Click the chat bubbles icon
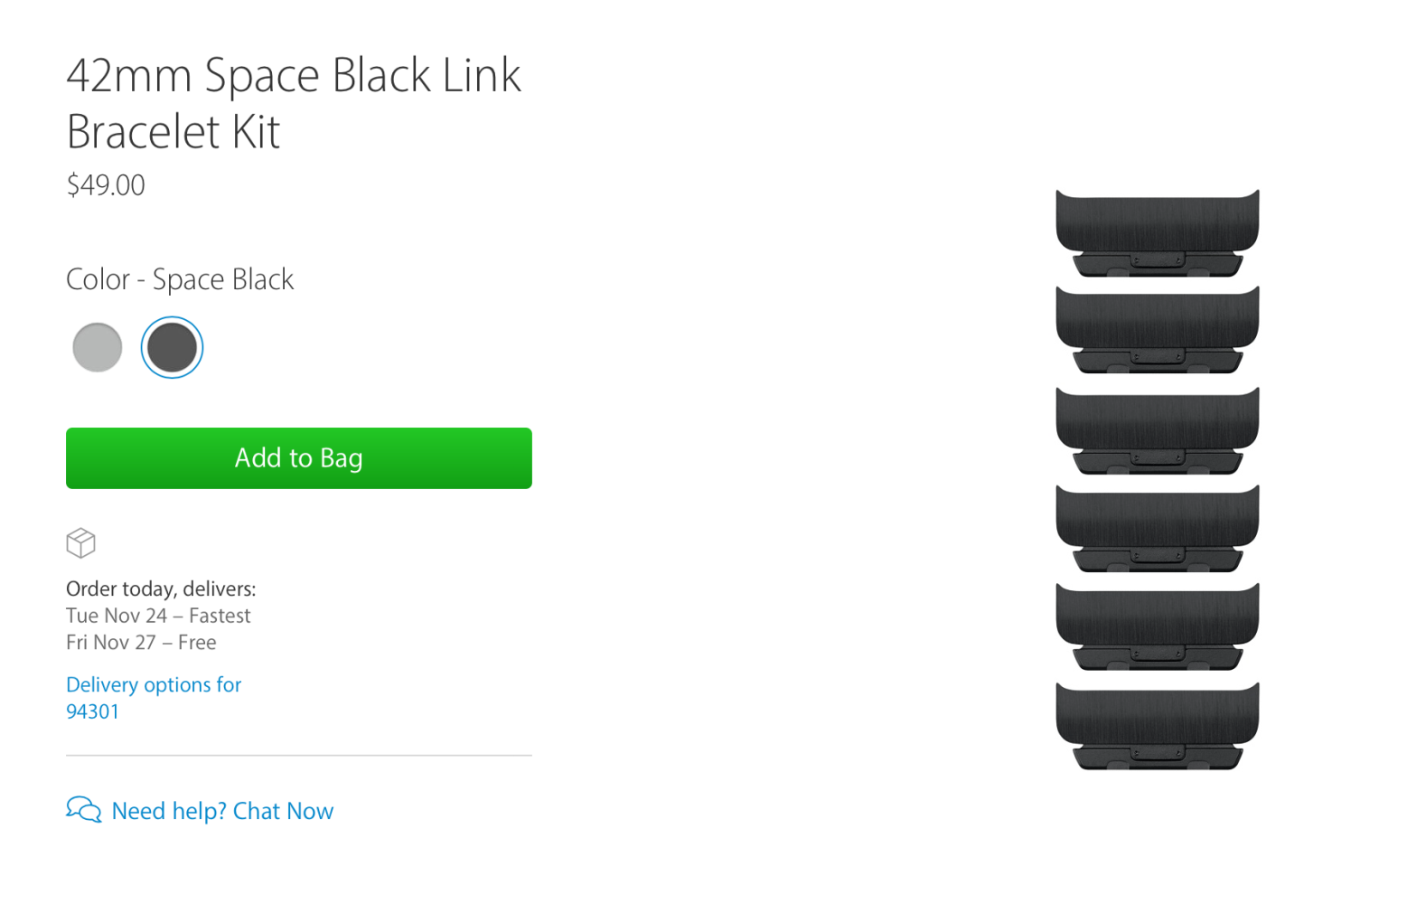The height and width of the screenshot is (904, 1407). [x=84, y=809]
